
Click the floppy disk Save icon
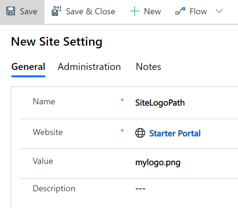point(11,11)
